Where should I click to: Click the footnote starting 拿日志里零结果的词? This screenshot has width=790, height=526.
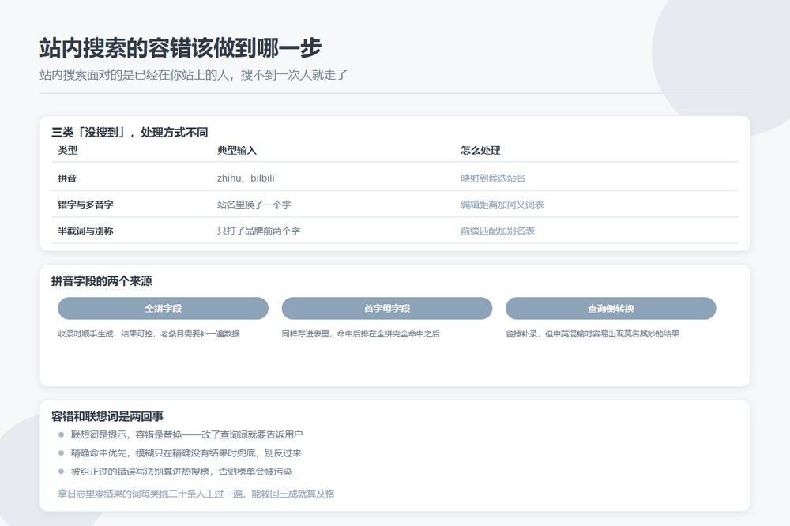pos(196,494)
